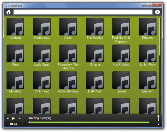Open the Lady Gaga artist icon
This screenshot has height=132, width=167.
click(x=42, y=53)
